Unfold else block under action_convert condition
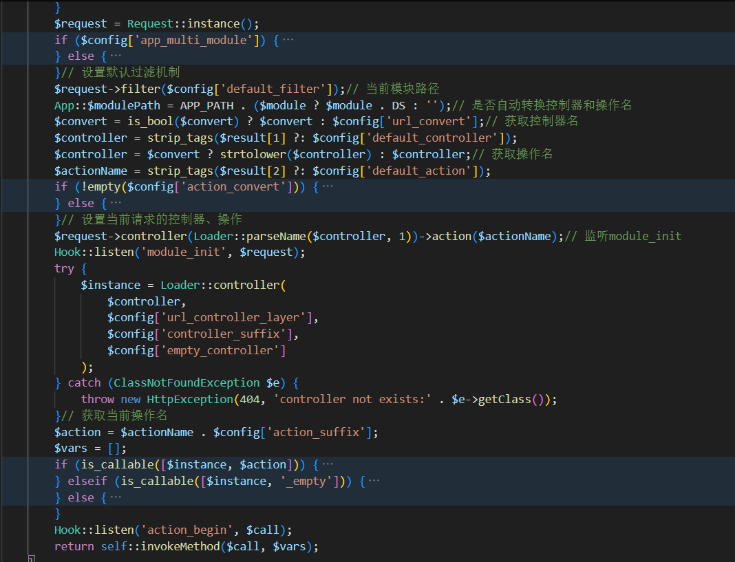Screen dimensions: 735x562 point(116,203)
